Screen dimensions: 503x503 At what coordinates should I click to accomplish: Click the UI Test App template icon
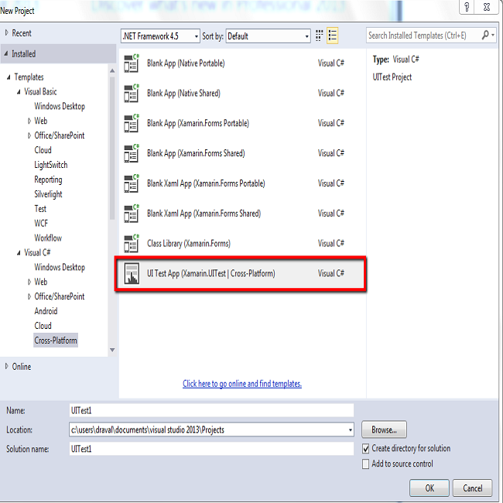pyautogui.click(x=132, y=274)
